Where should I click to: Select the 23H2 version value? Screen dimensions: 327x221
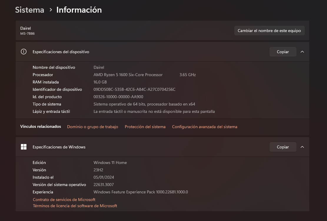pyautogui.click(x=98, y=170)
